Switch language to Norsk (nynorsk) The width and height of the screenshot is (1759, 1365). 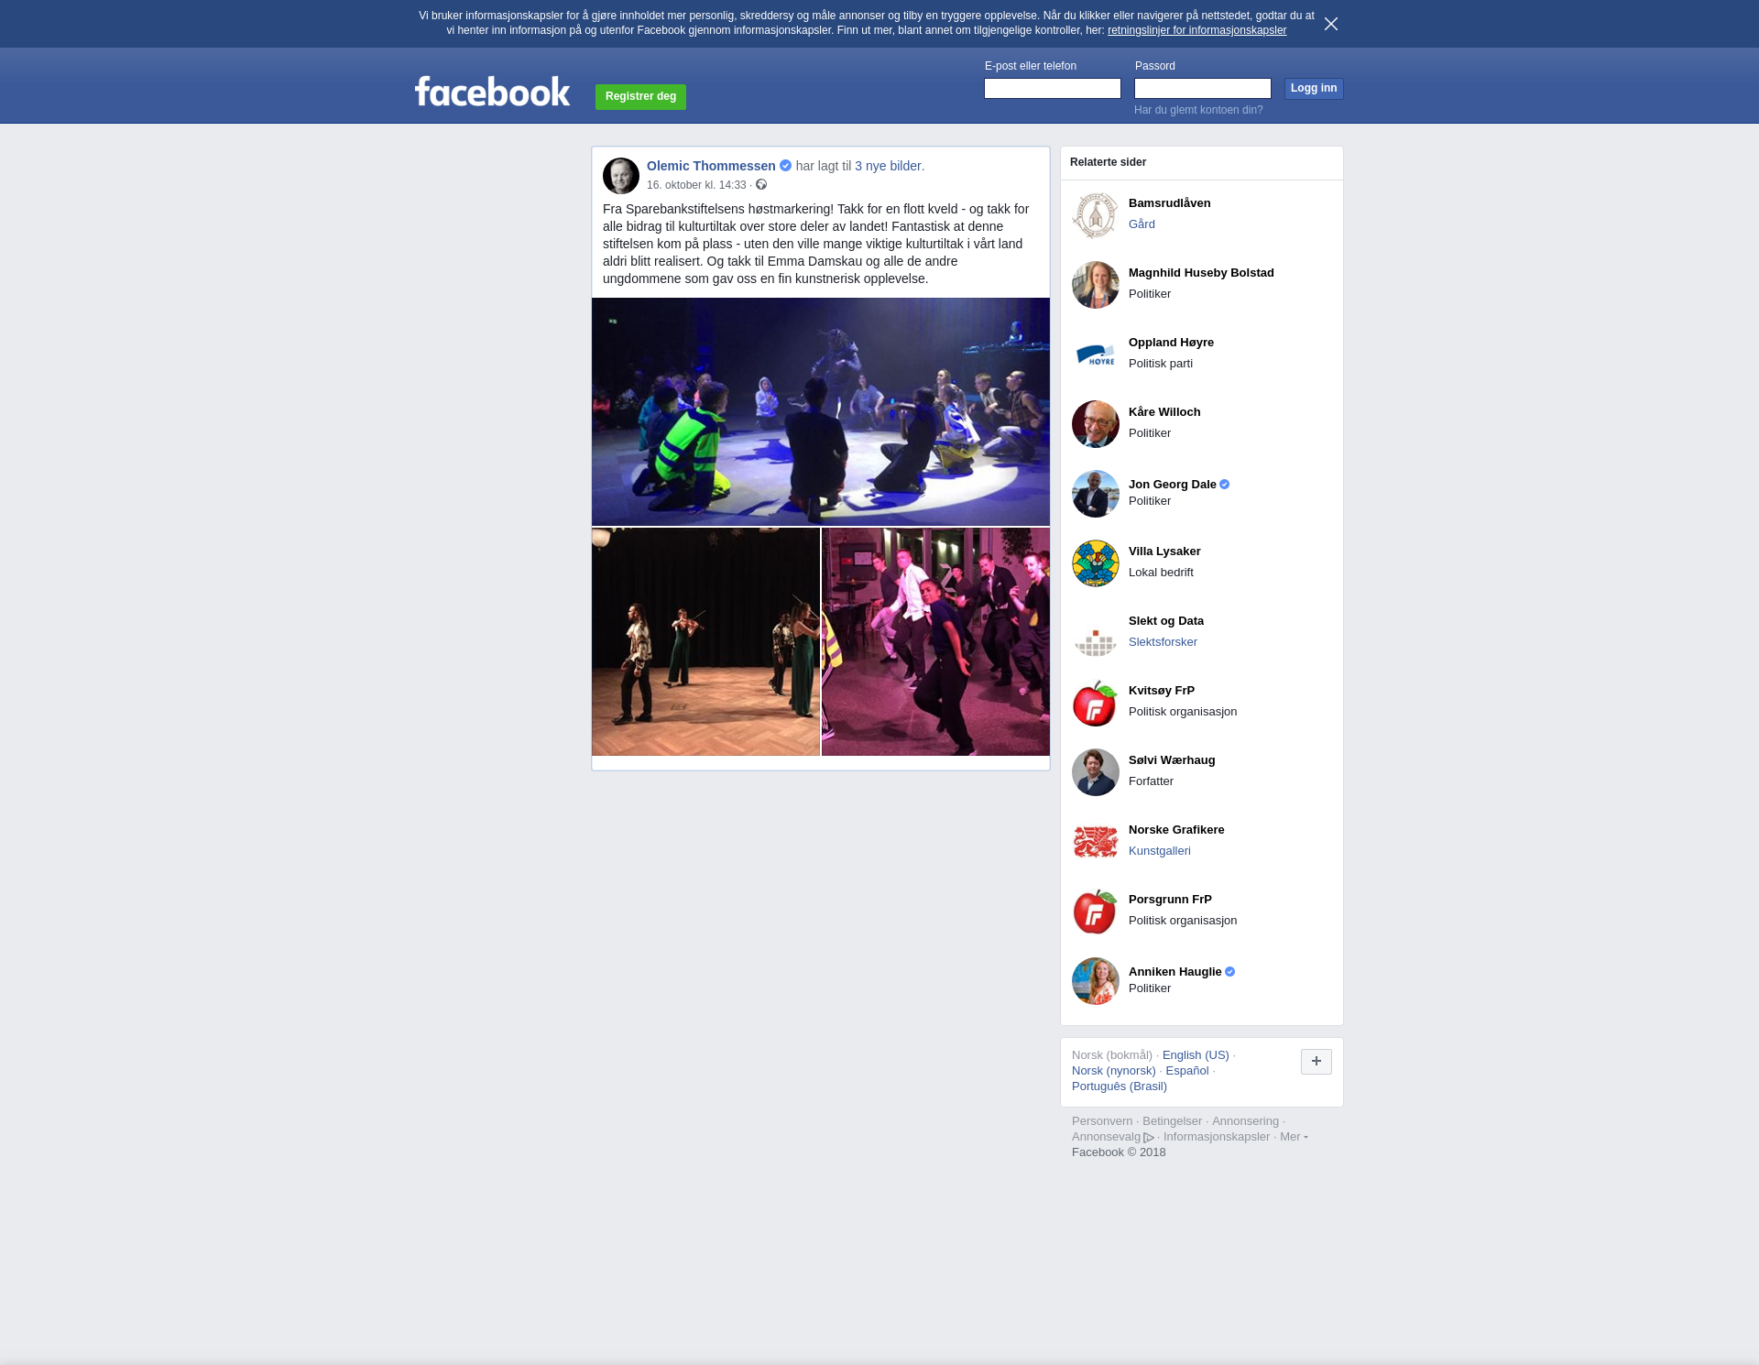pyautogui.click(x=1114, y=1071)
